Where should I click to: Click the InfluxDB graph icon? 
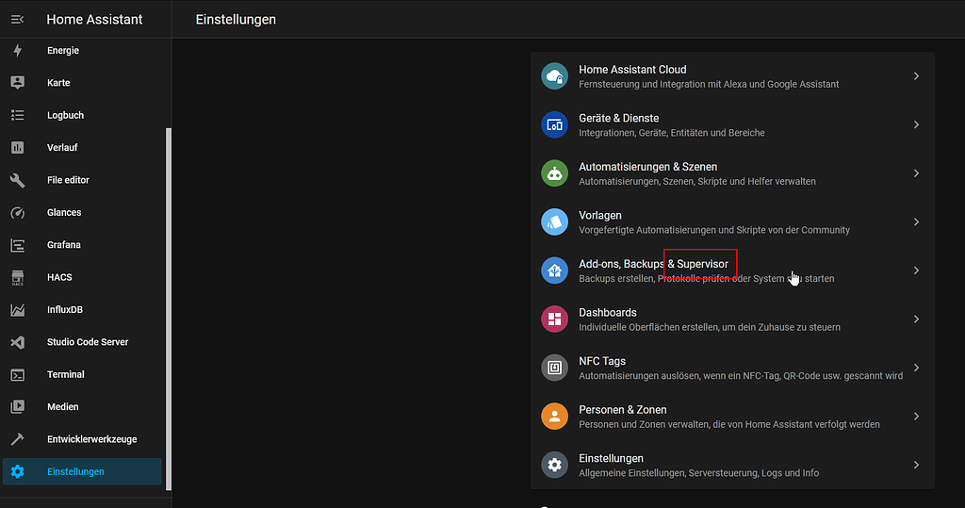click(17, 310)
